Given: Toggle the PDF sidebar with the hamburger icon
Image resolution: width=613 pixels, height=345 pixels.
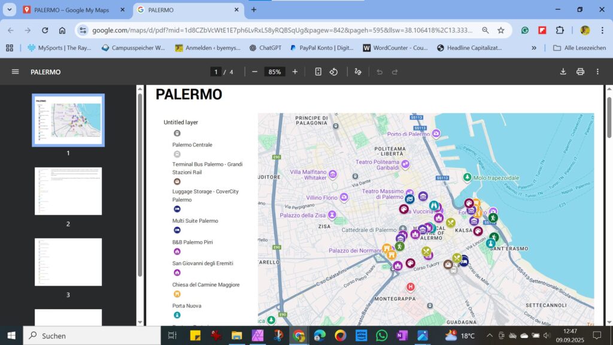Looking at the screenshot, I should tap(16, 72).
